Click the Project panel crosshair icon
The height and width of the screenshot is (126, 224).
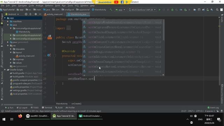coord(26,14)
